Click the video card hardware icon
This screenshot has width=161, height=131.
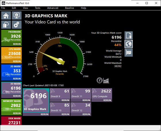tap(129, 53)
